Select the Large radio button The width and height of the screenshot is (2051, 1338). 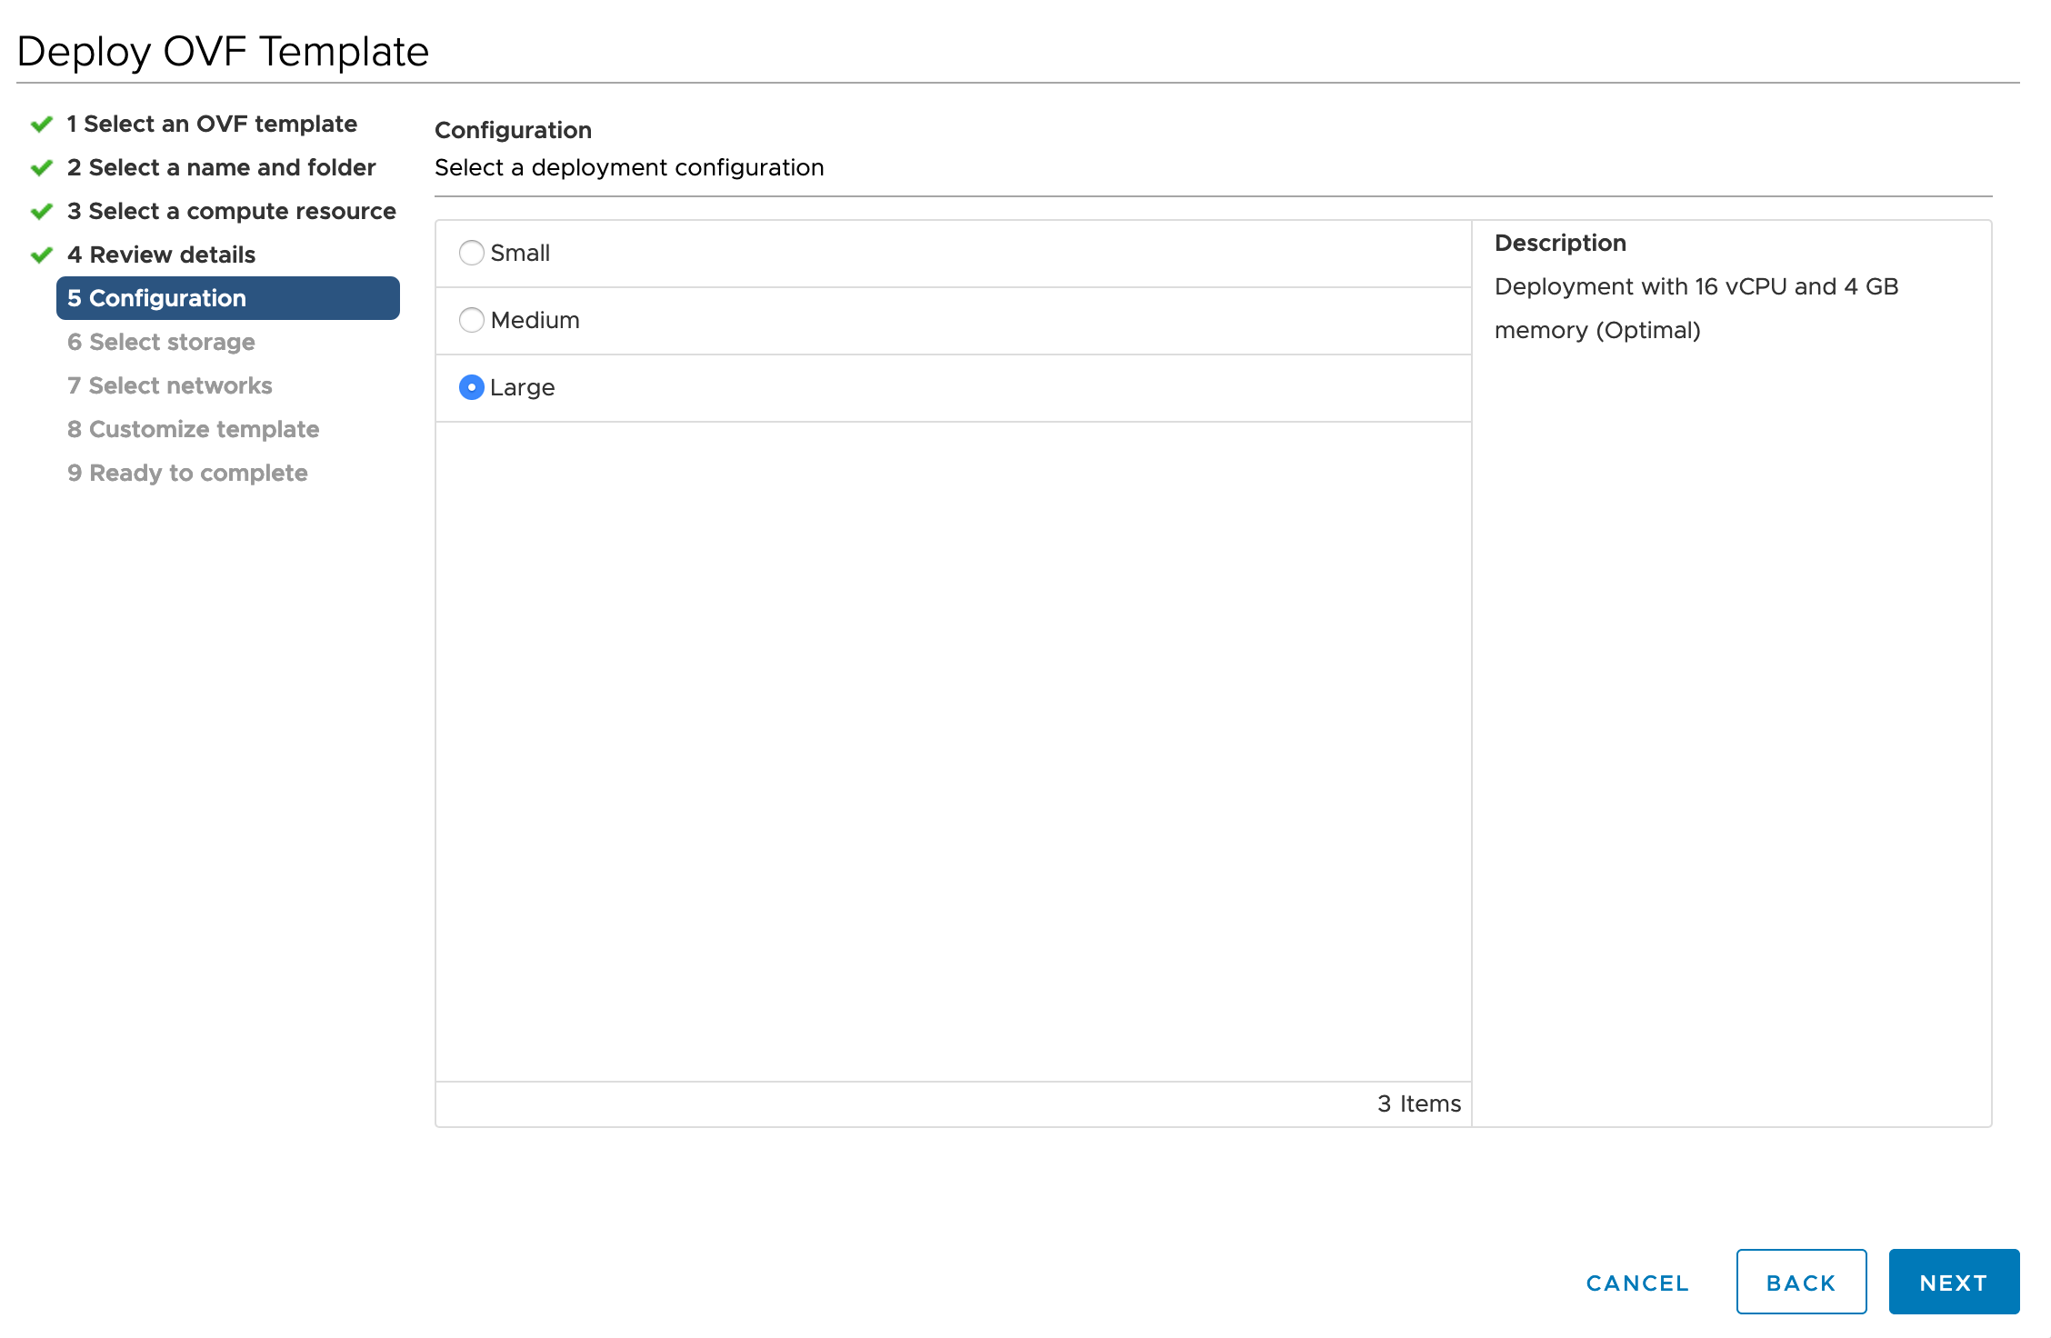tap(471, 387)
